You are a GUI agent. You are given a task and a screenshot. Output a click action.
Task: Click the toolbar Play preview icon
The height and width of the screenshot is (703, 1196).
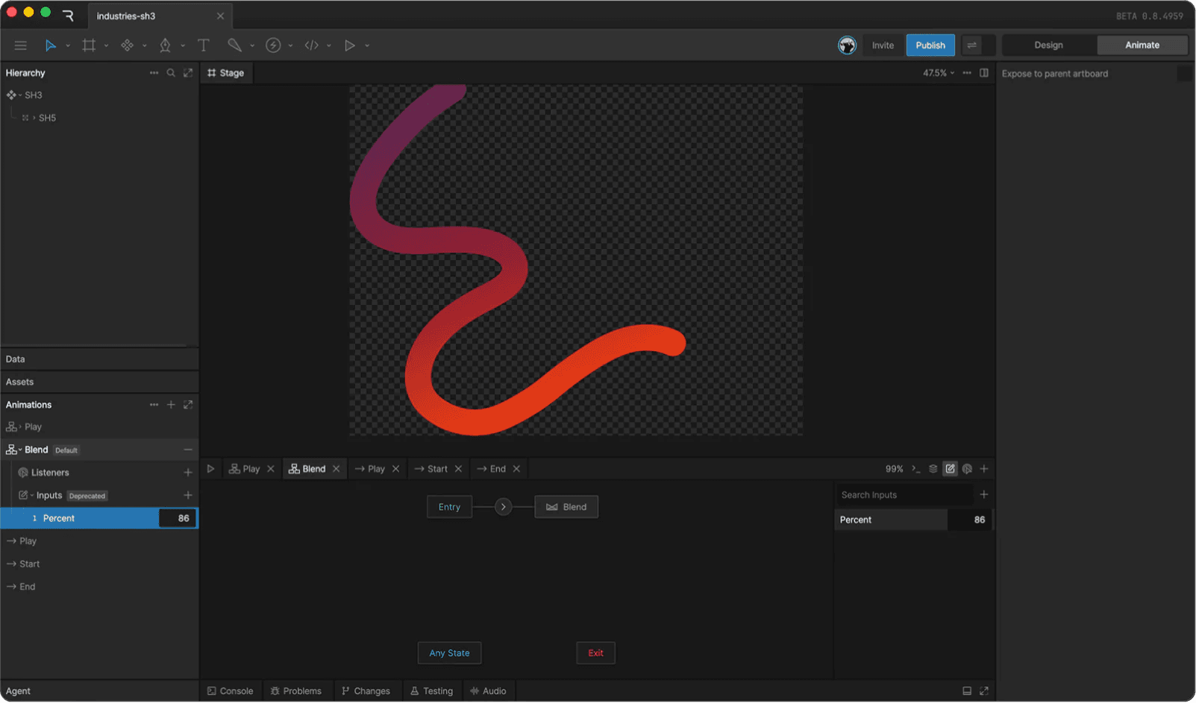point(349,45)
